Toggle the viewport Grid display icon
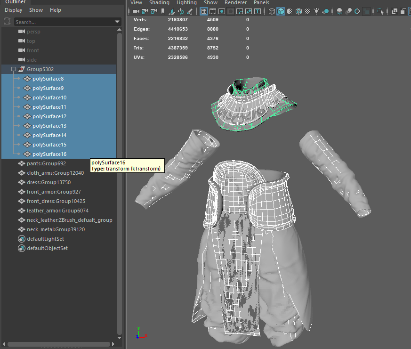Viewport: 411px width, 349px height. pyautogui.click(x=203, y=11)
